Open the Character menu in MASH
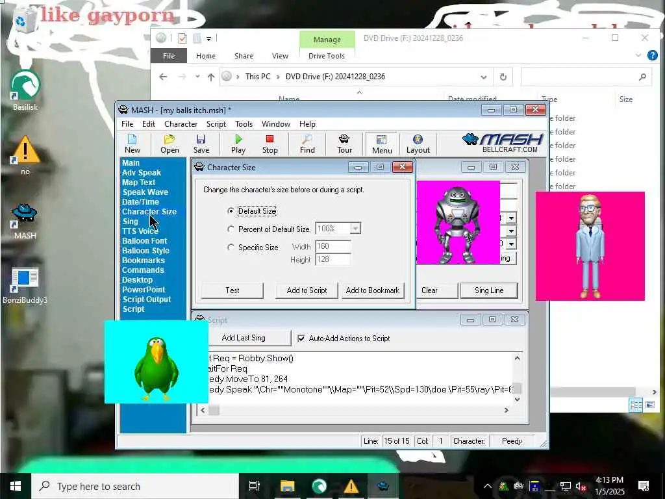 point(181,124)
